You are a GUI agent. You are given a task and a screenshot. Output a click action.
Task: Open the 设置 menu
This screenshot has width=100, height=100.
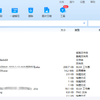pyautogui.click(x=82, y=2)
